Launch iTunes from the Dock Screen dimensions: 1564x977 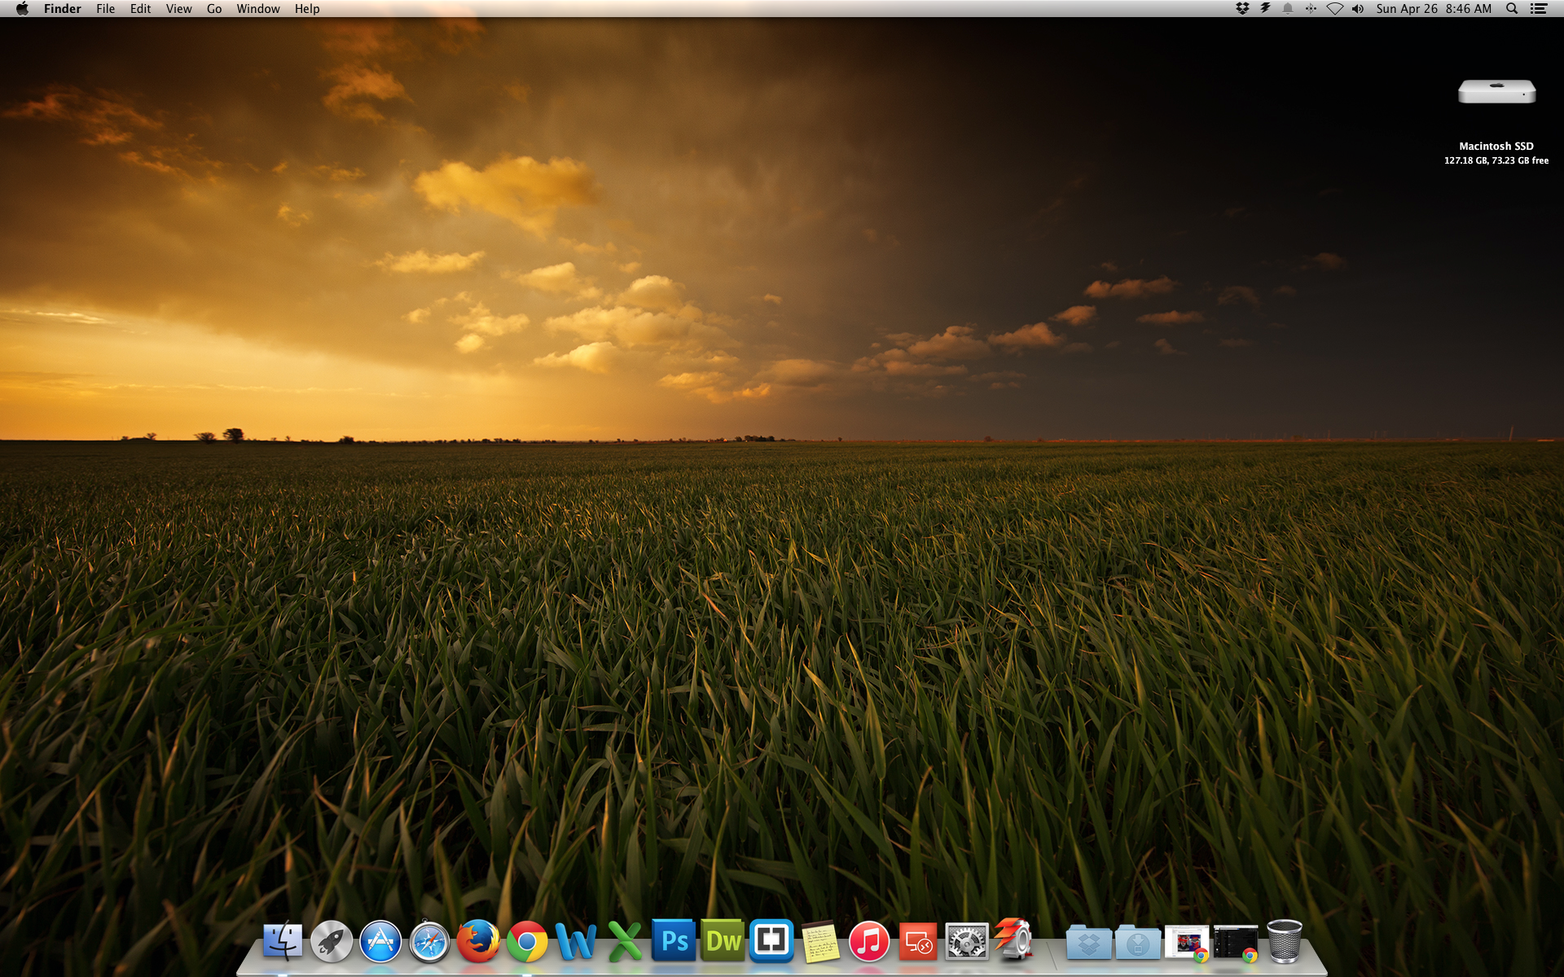coord(869,942)
